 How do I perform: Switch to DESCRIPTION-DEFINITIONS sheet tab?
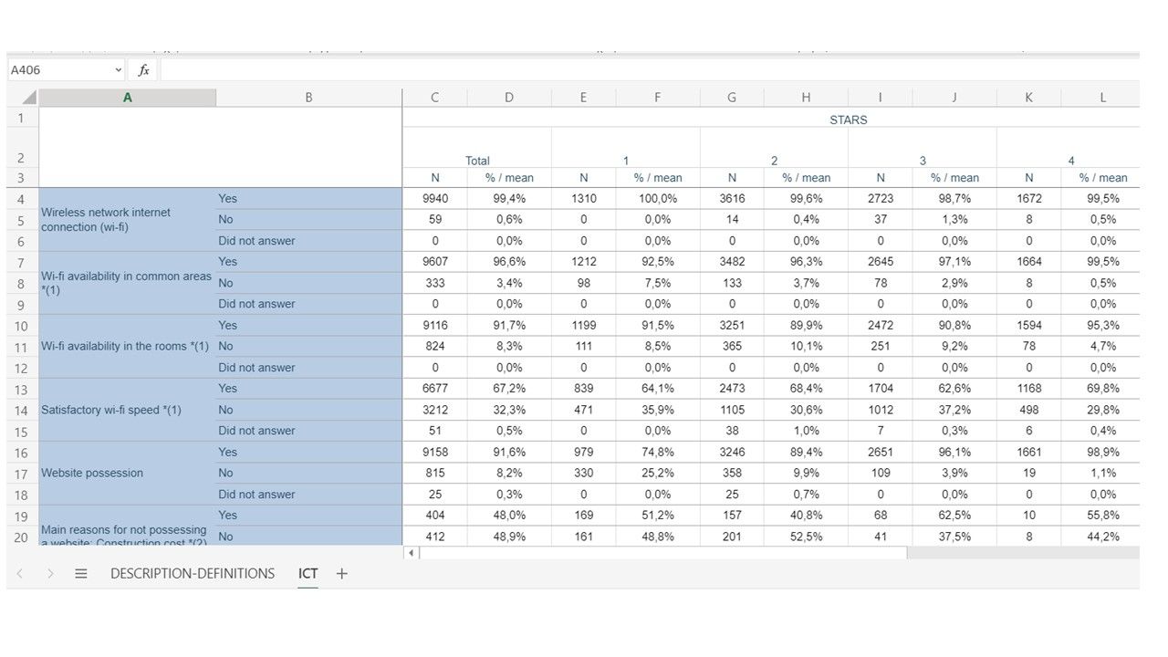coord(193,574)
